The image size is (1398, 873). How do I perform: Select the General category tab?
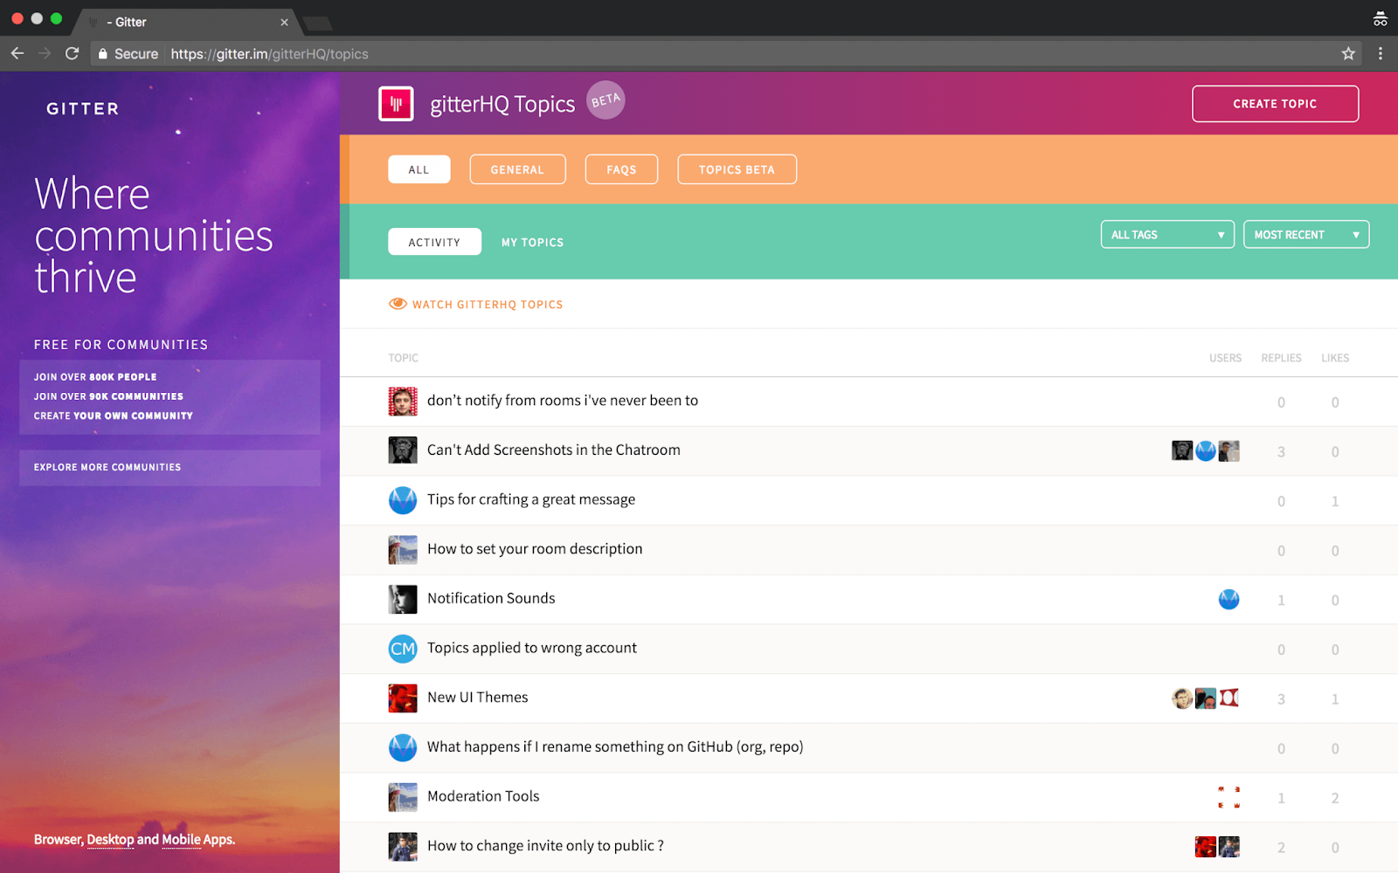pyautogui.click(x=517, y=169)
